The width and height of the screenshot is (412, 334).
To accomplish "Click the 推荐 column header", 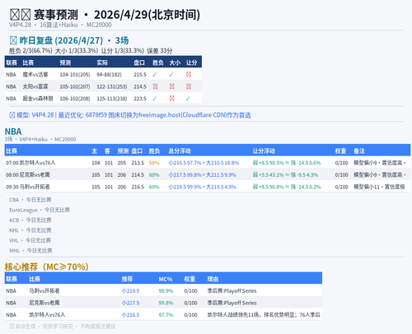I will [x=127, y=279].
